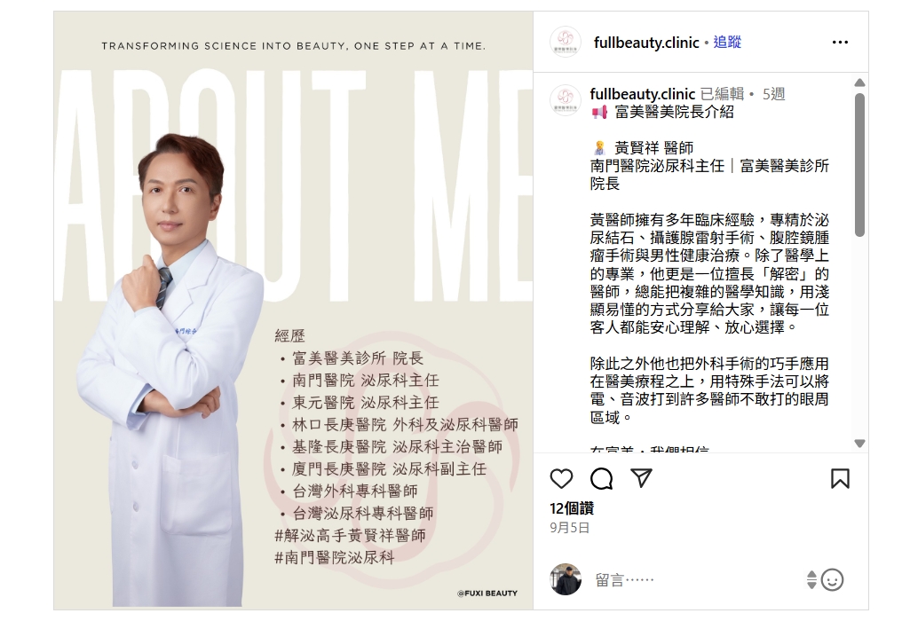
Task: Click the doctor About Me post image
Action: [x=293, y=311]
